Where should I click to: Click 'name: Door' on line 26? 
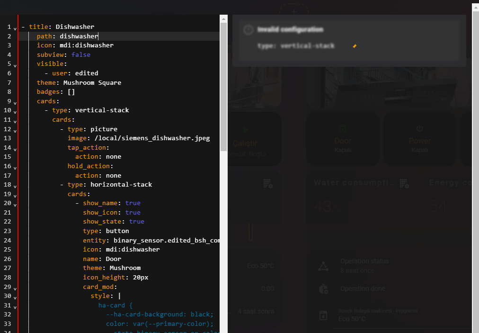[102, 259]
